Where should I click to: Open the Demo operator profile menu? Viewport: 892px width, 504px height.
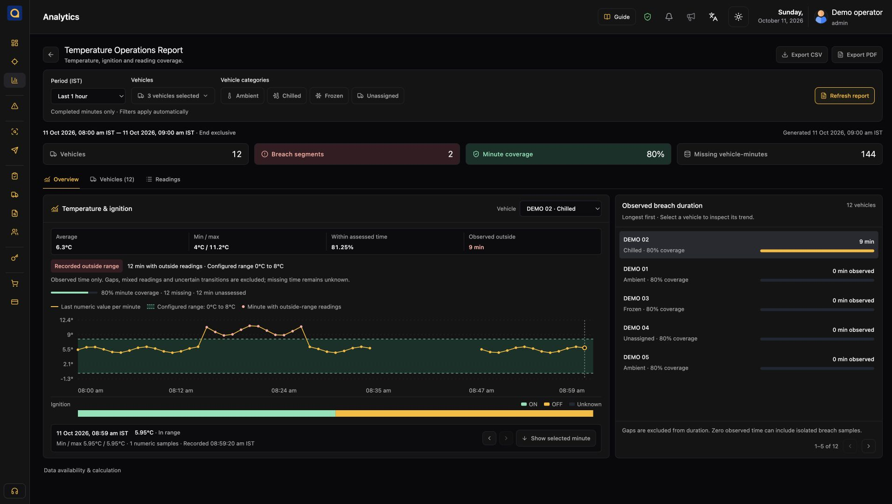tap(848, 17)
